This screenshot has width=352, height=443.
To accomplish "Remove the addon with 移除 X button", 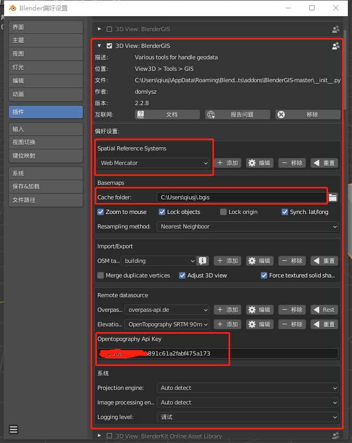I will click(x=307, y=115).
